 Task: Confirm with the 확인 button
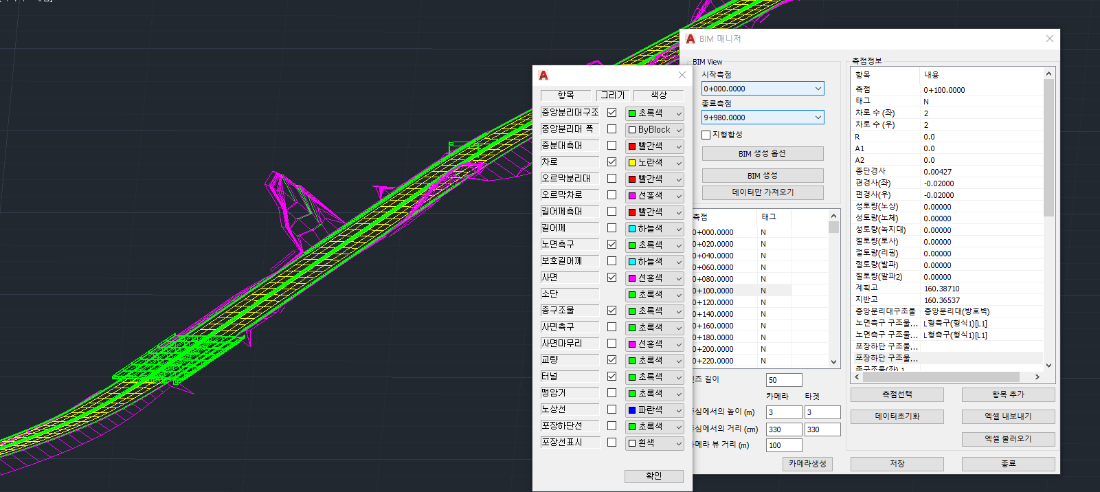pos(653,476)
